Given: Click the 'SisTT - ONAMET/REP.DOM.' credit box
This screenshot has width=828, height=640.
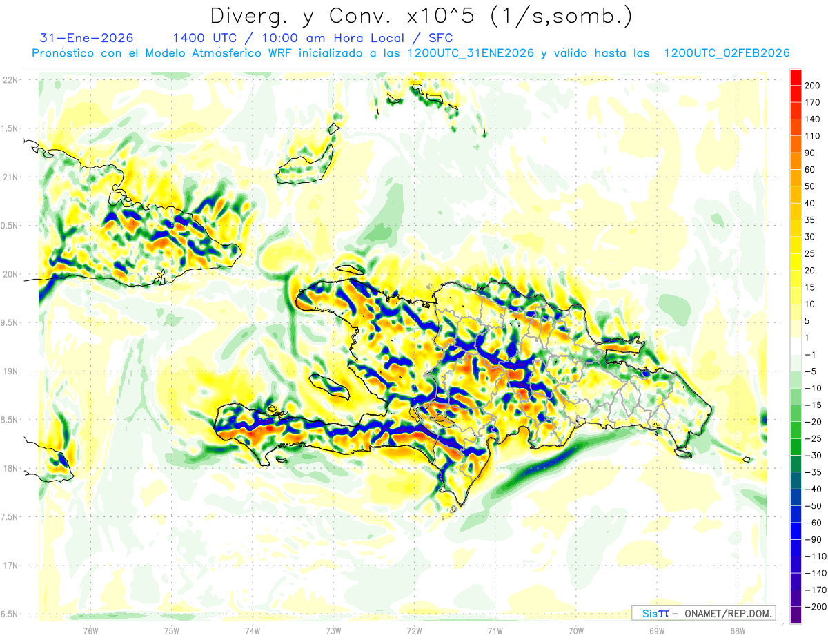Looking at the screenshot, I should point(703,613).
